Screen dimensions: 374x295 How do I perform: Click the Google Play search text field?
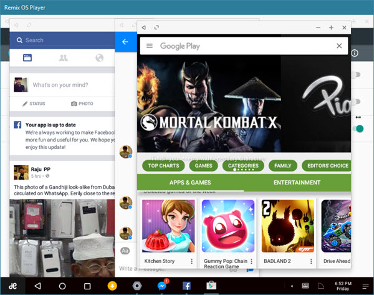[243, 46]
